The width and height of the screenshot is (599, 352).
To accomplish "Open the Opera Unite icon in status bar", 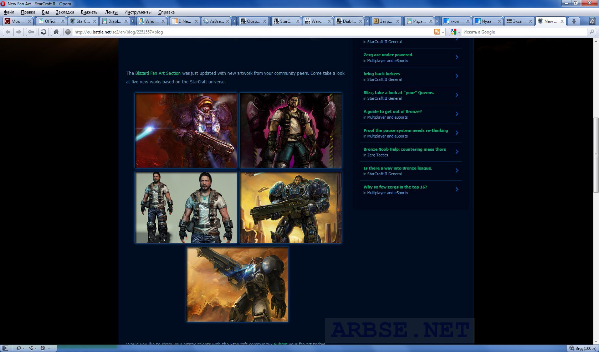I will pos(31,348).
